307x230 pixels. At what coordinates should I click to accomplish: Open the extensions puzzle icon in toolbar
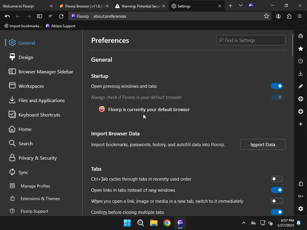point(289,16)
